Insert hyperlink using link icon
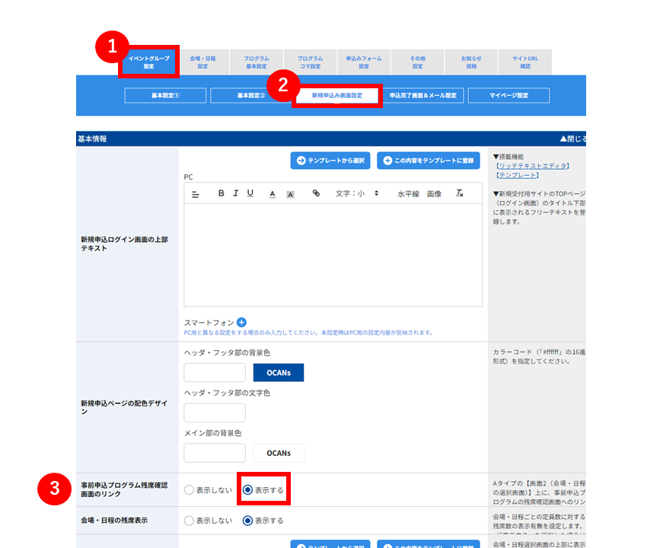The image size is (660, 548). click(x=316, y=193)
